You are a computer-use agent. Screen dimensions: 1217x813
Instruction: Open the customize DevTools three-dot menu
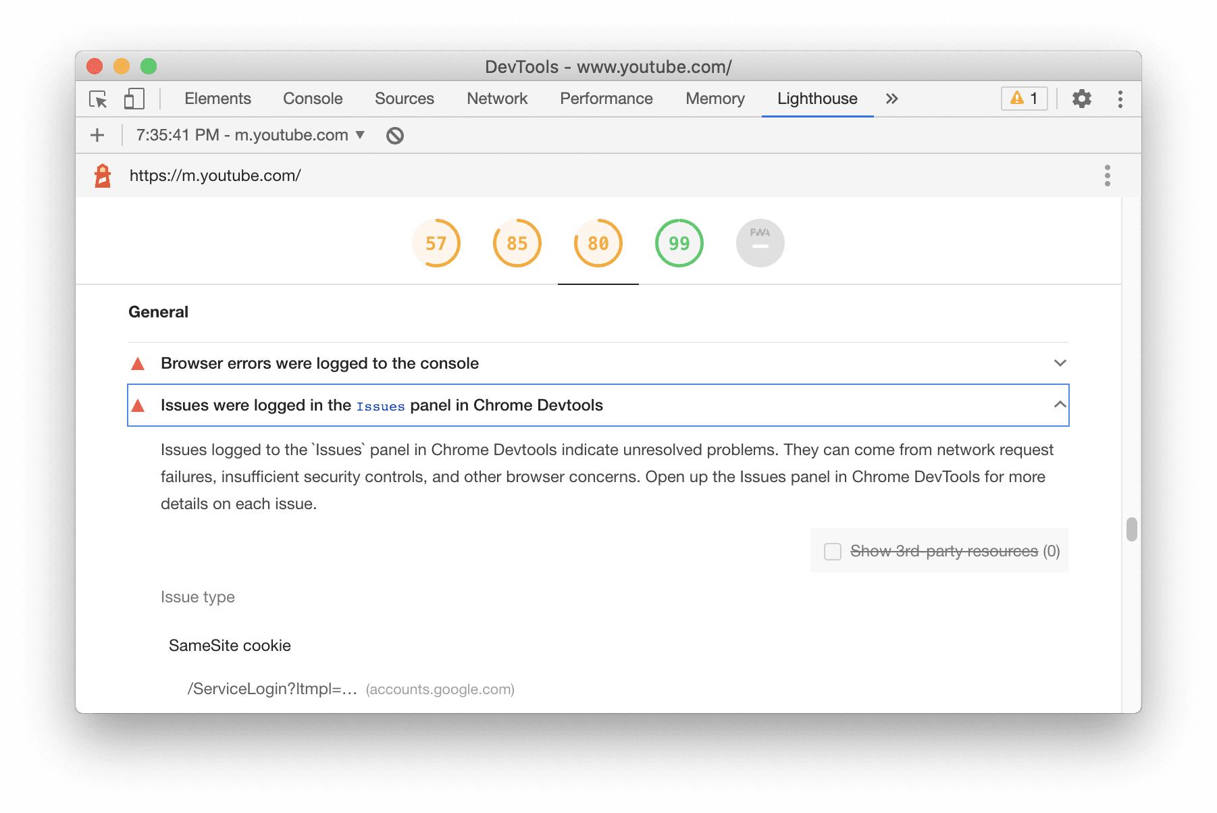tap(1120, 99)
